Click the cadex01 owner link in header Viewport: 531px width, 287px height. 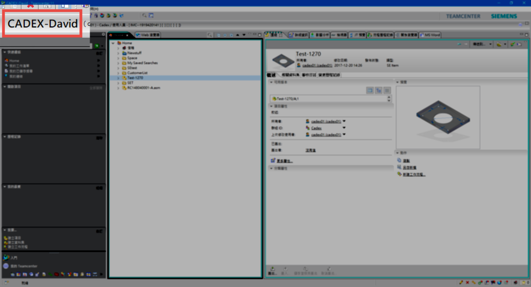[x=317, y=65]
